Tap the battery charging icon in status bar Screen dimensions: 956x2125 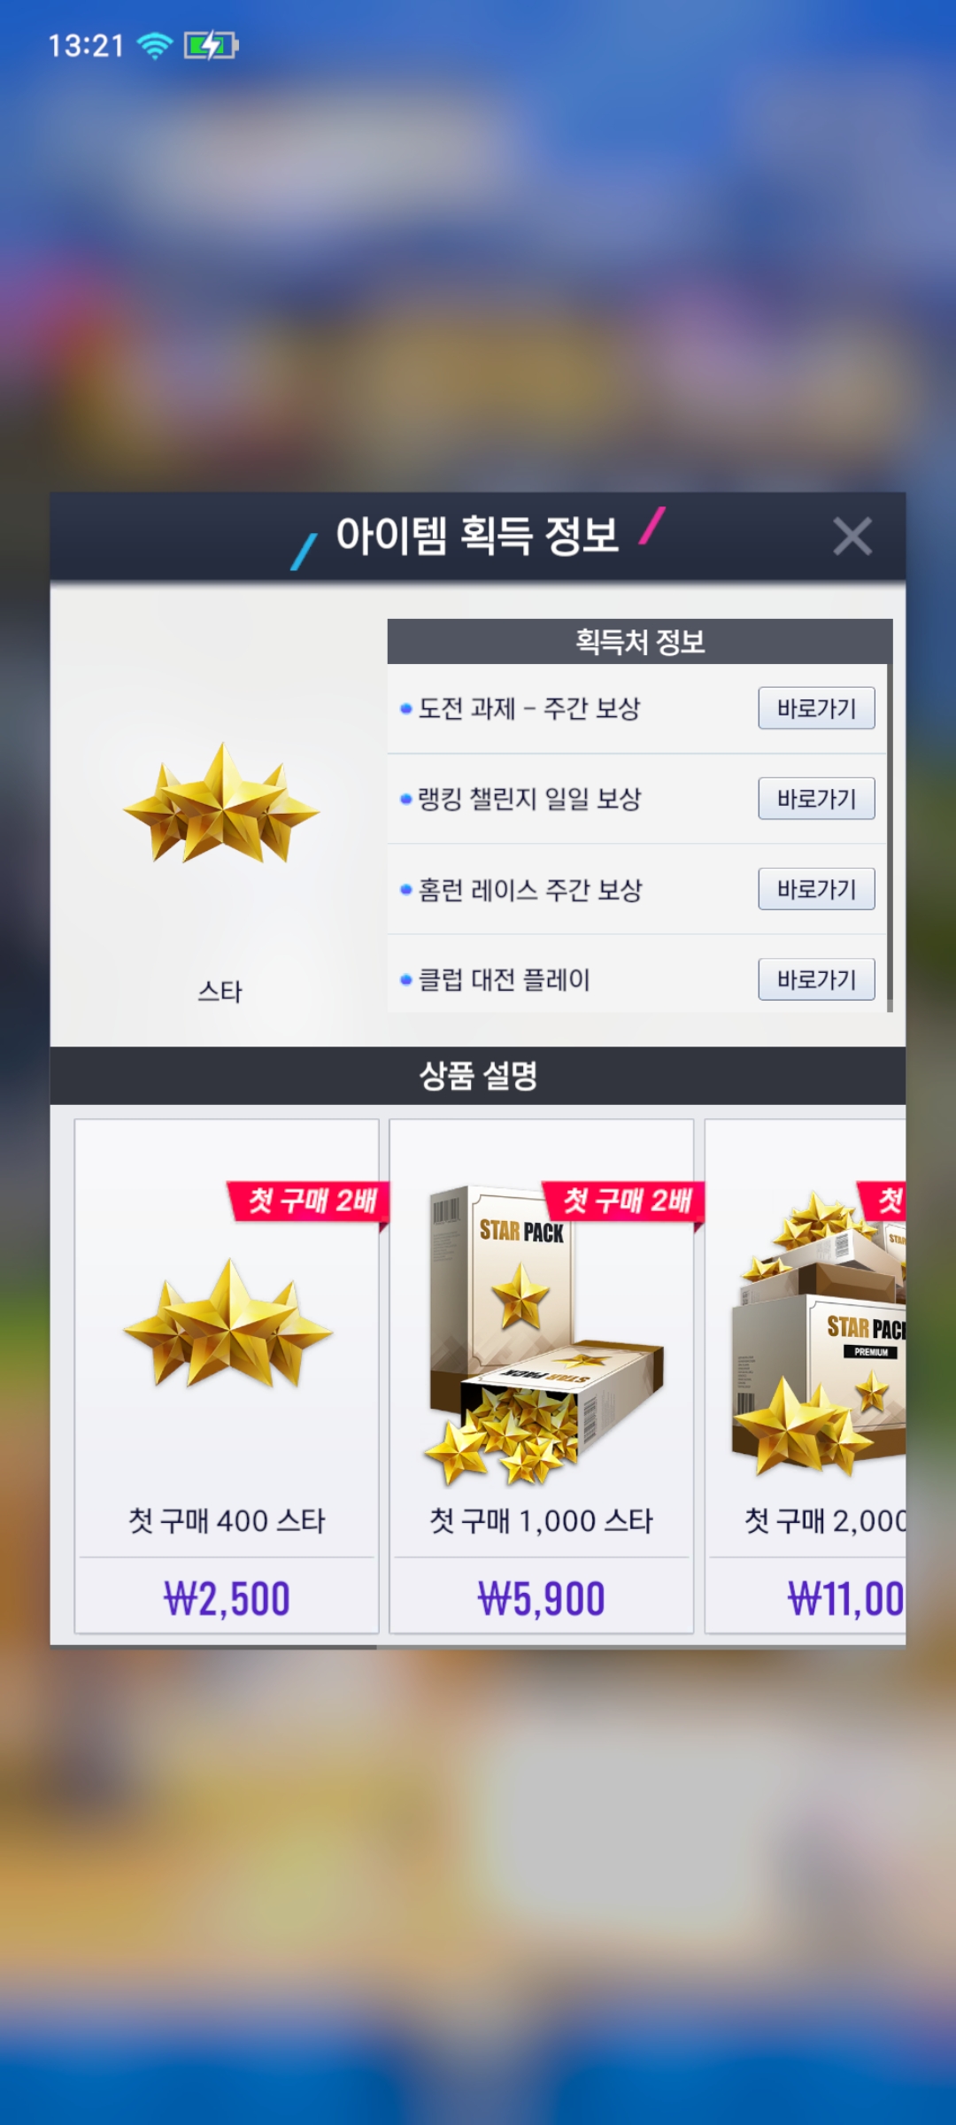[x=211, y=45]
